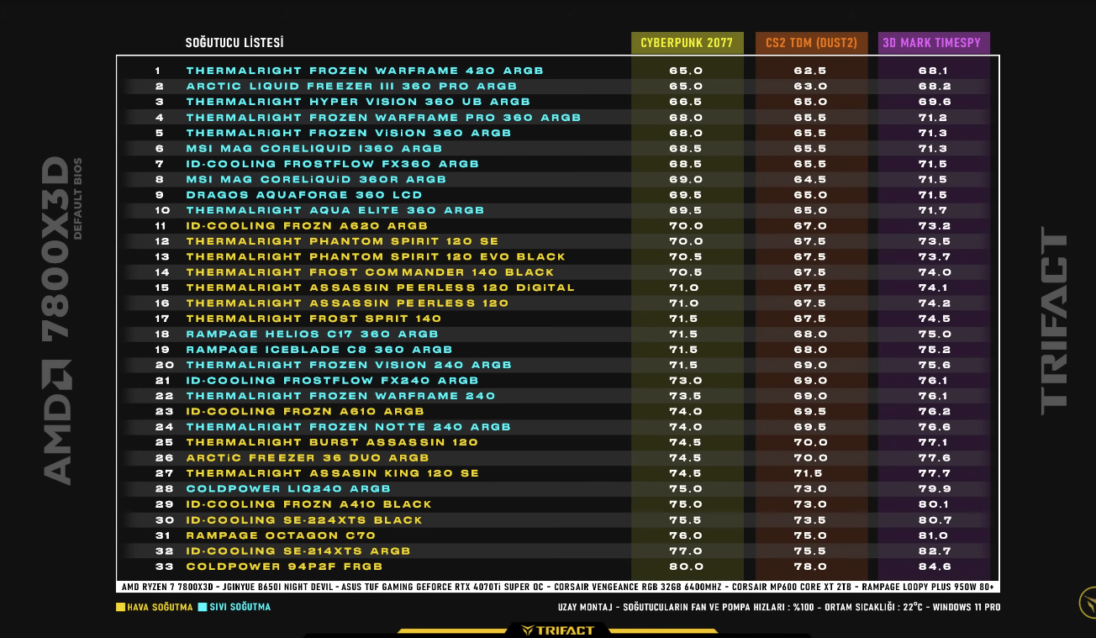Click Thermalright Assasin King 120 SE
This screenshot has height=638, width=1096.
click(333, 473)
